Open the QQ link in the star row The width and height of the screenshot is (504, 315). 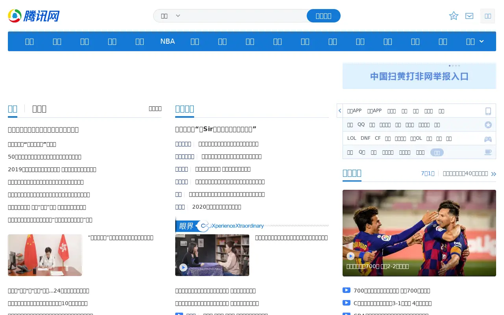tap(361, 124)
